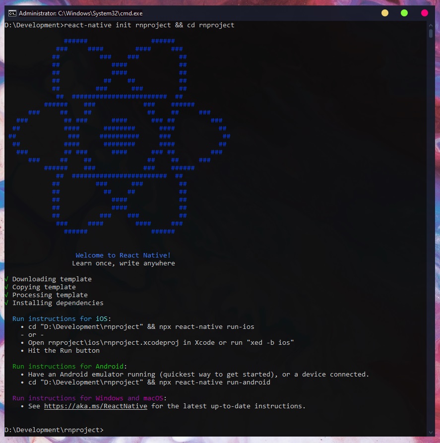Click the 'Run instructions for Android:' heading
The width and height of the screenshot is (440, 443).
point(70,367)
